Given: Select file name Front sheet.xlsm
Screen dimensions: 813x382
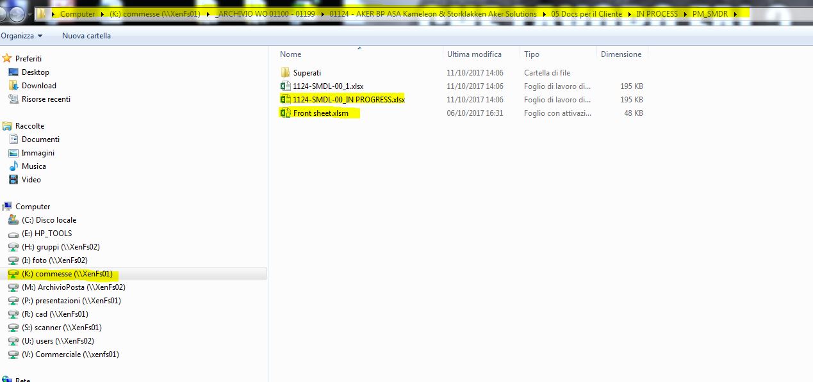Looking at the screenshot, I should click(x=321, y=113).
